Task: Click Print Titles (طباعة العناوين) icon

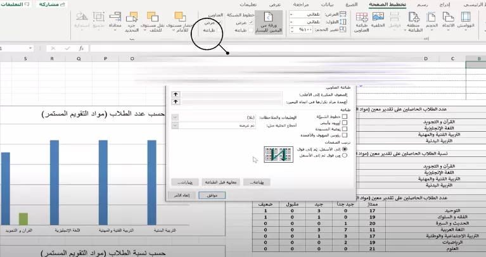Action: pyautogui.click(x=361, y=22)
